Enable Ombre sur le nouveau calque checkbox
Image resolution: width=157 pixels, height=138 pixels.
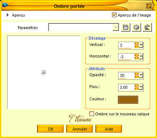[91, 114]
